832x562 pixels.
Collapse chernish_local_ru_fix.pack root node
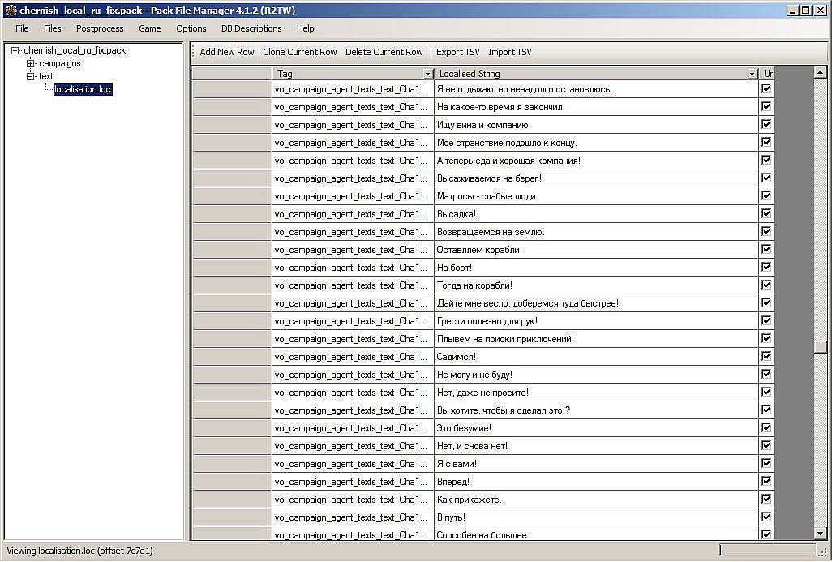coord(15,50)
